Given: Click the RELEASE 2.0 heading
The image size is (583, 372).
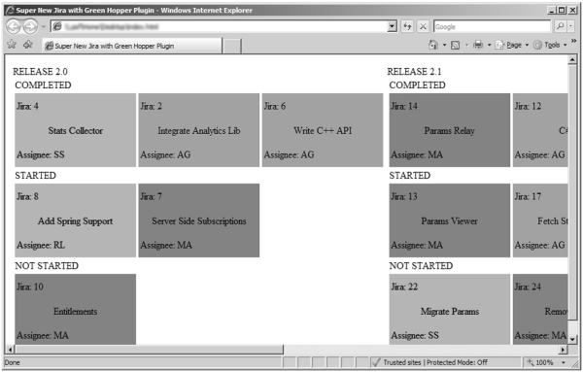Looking at the screenshot, I should point(40,71).
